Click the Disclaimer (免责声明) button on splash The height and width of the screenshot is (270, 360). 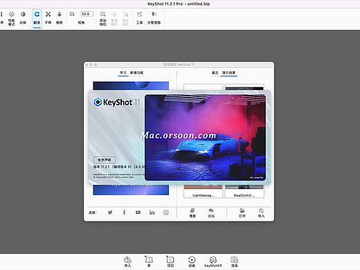click(x=105, y=160)
